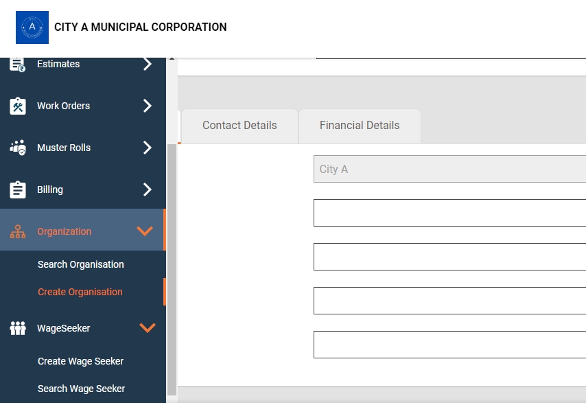This screenshot has width=586, height=403.
Task: Expand the Billing section chevron
Action: point(147,190)
